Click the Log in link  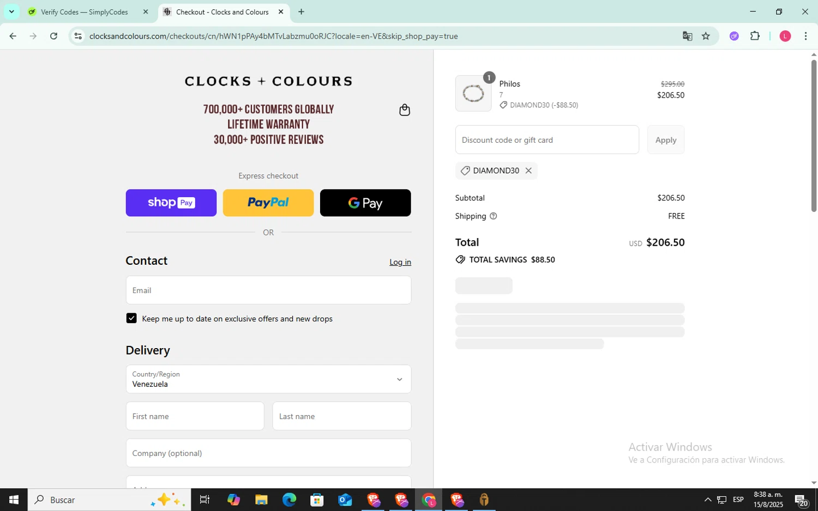click(400, 262)
